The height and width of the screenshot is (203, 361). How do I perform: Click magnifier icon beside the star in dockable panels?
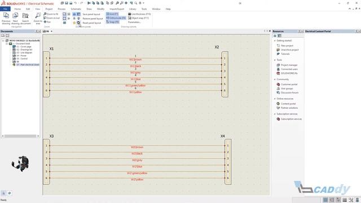coord(78,23)
